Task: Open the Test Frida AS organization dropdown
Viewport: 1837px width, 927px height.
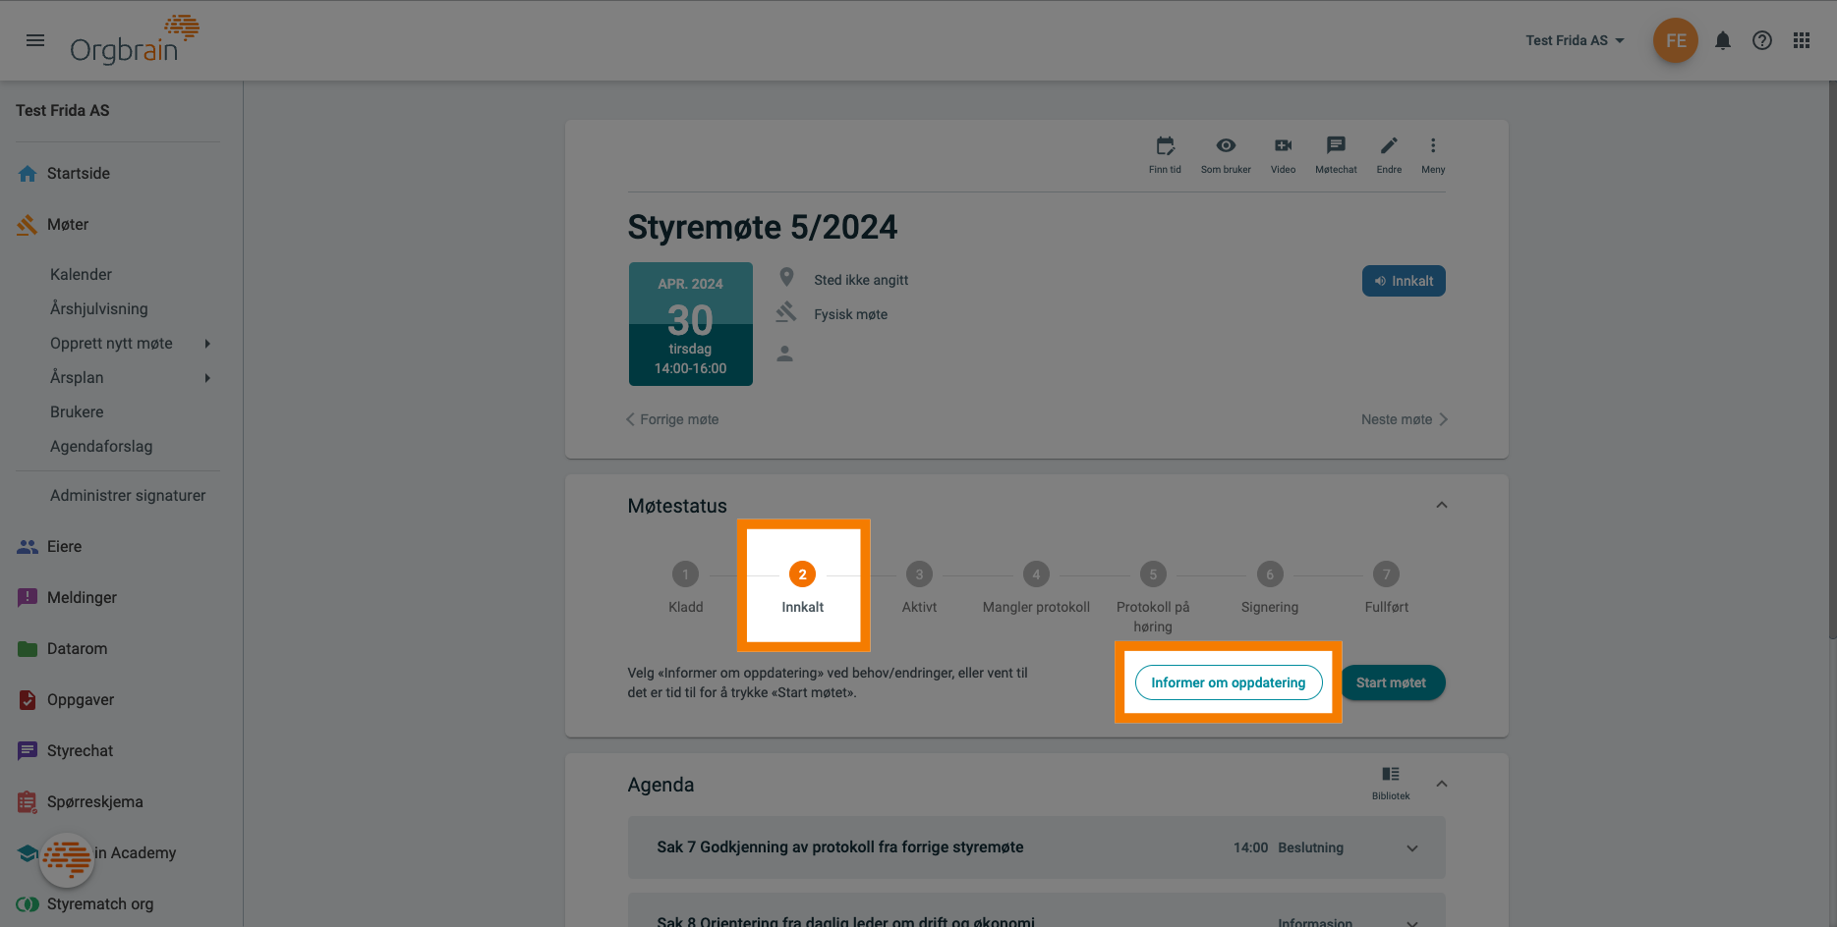Action: point(1575,40)
